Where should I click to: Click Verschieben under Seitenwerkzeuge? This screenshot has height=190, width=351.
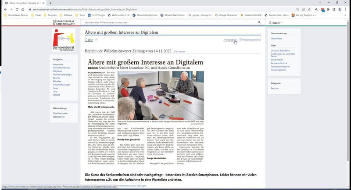tap(277, 39)
